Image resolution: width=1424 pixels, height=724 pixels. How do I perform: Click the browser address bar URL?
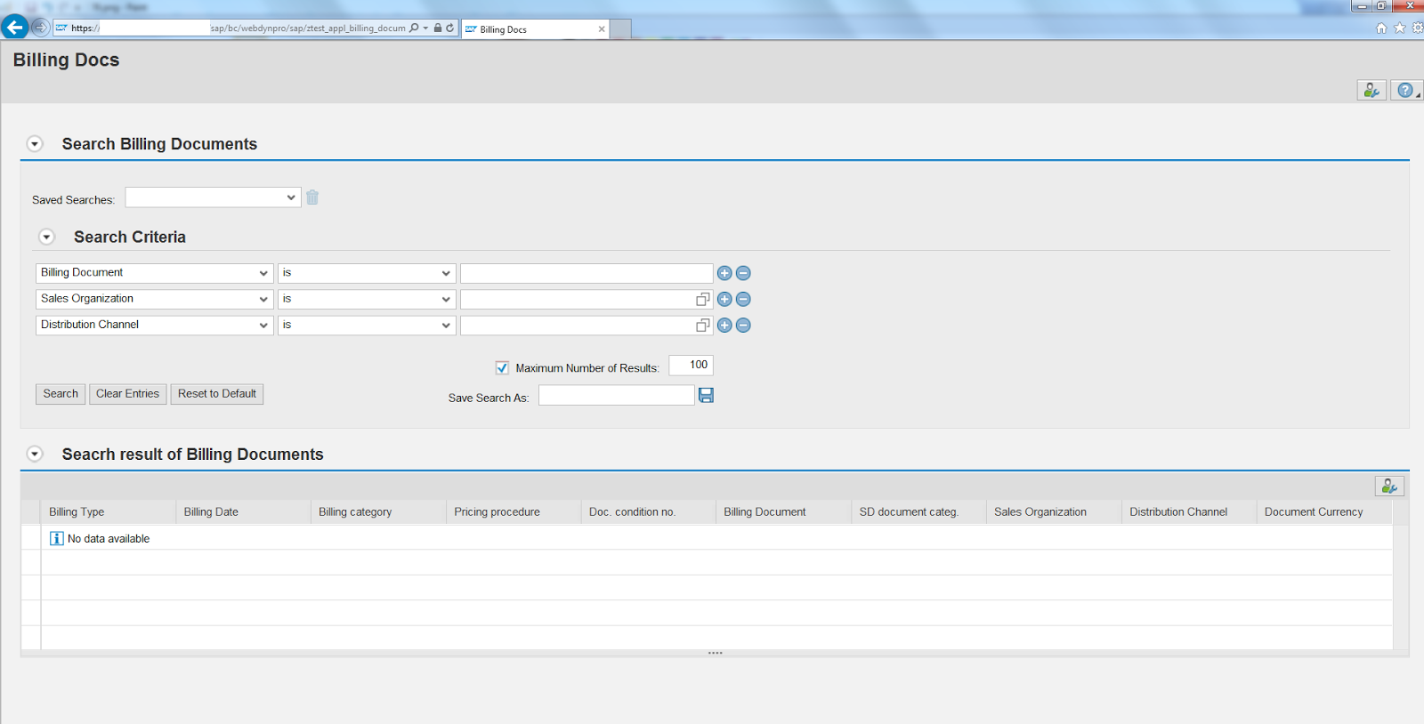coord(238,28)
